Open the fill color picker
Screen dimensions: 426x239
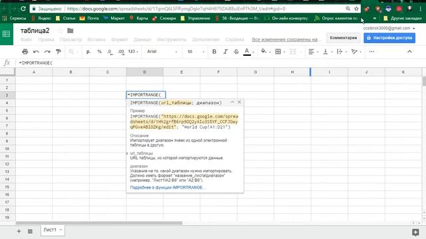pos(264,52)
